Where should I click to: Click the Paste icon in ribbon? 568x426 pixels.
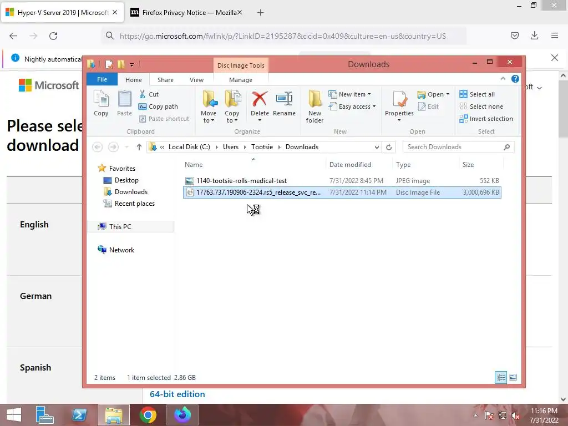[124, 103]
